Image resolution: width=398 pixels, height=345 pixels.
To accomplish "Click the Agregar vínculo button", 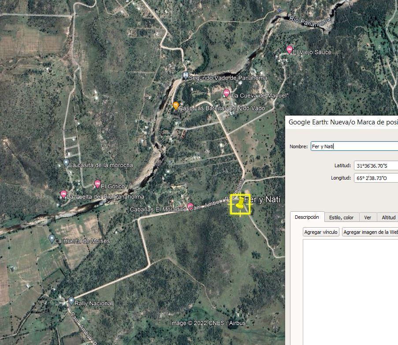I will pyautogui.click(x=321, y=232).
